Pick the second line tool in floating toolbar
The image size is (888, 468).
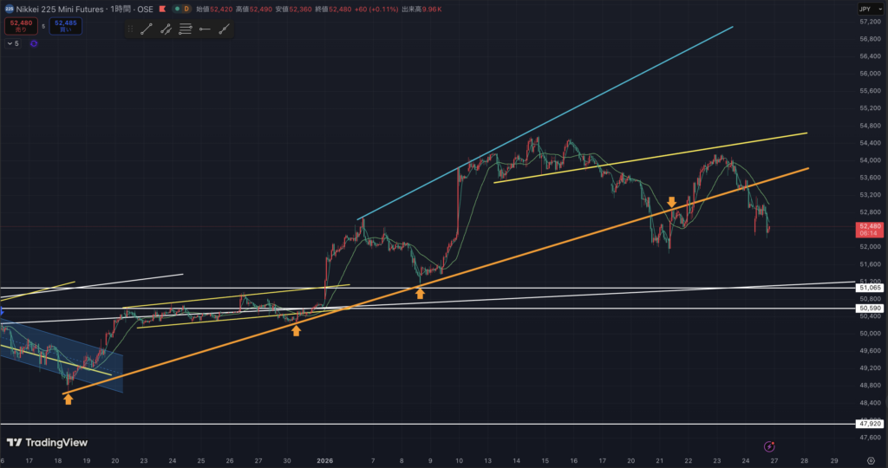point(166,29)
